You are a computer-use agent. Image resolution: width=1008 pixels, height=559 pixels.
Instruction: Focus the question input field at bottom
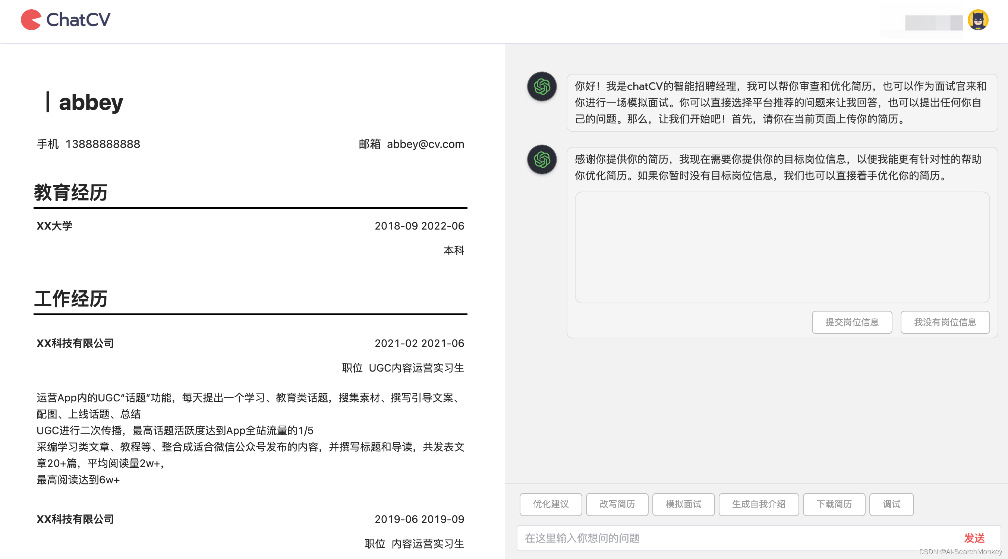click(x=735, y=538)
